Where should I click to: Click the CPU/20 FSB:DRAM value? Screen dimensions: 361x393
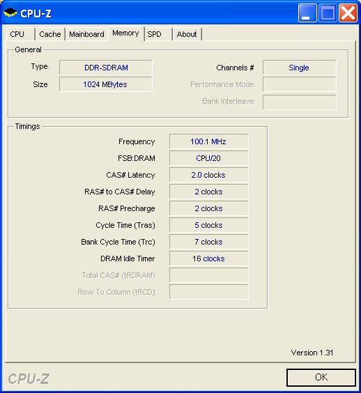click(209, 158)
